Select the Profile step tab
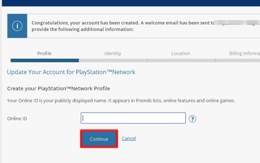260x163 pixels. [x=44, y=54]
